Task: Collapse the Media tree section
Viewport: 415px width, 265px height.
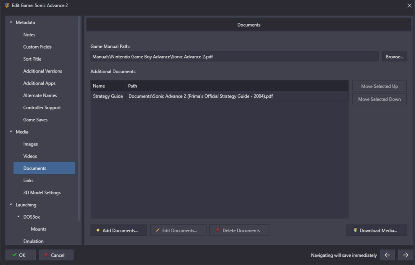Action: coord(11,132)
